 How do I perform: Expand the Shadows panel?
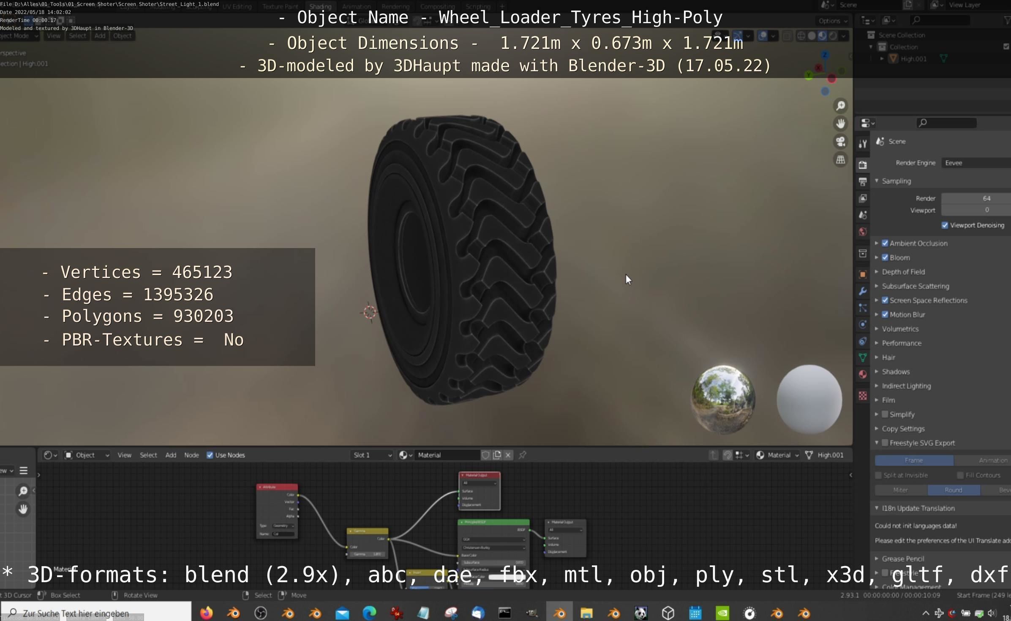[877, 372]
